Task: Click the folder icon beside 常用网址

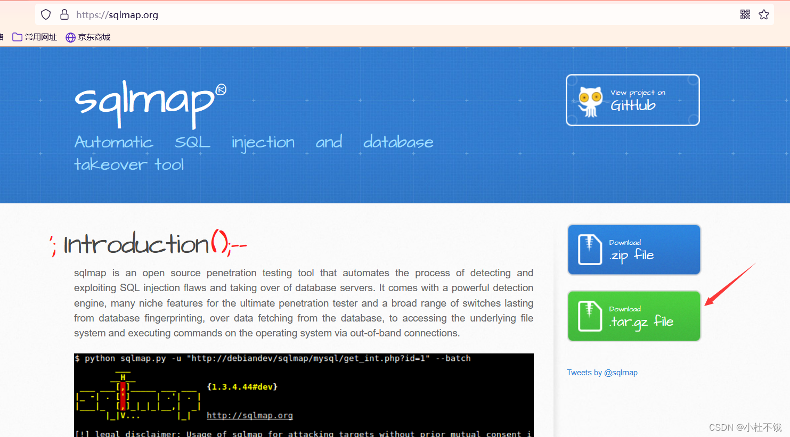Action: point(17,37)
